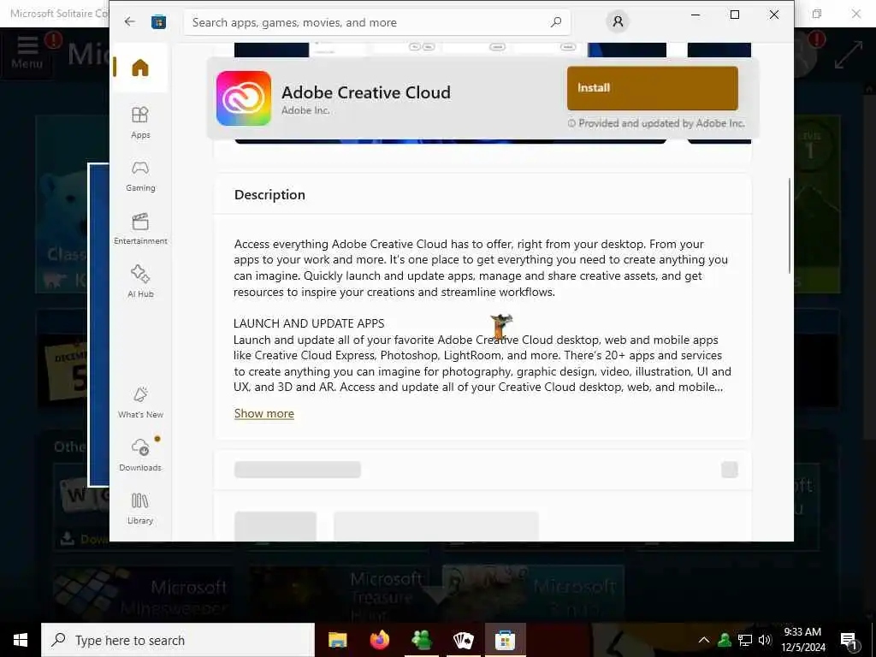Go back using the Store back arrow
Screen dimensions: 876x657
coord(130,21)
